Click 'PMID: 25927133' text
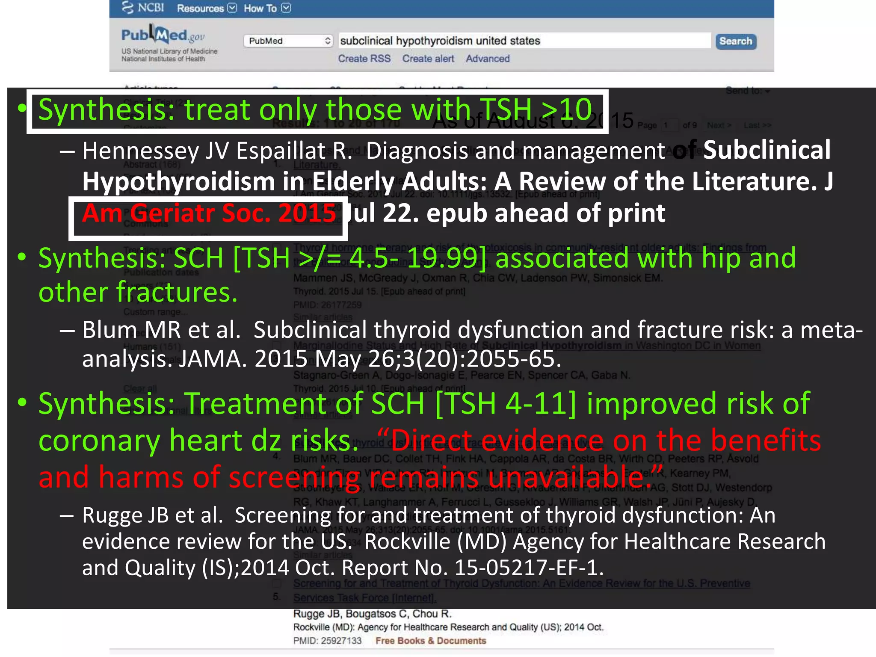Screen dimensions: 876x657 click(x=327, y=641)
